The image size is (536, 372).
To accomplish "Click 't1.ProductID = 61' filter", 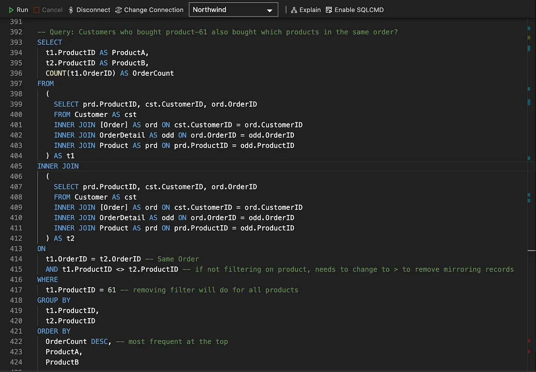I will [x=81, y=290].
